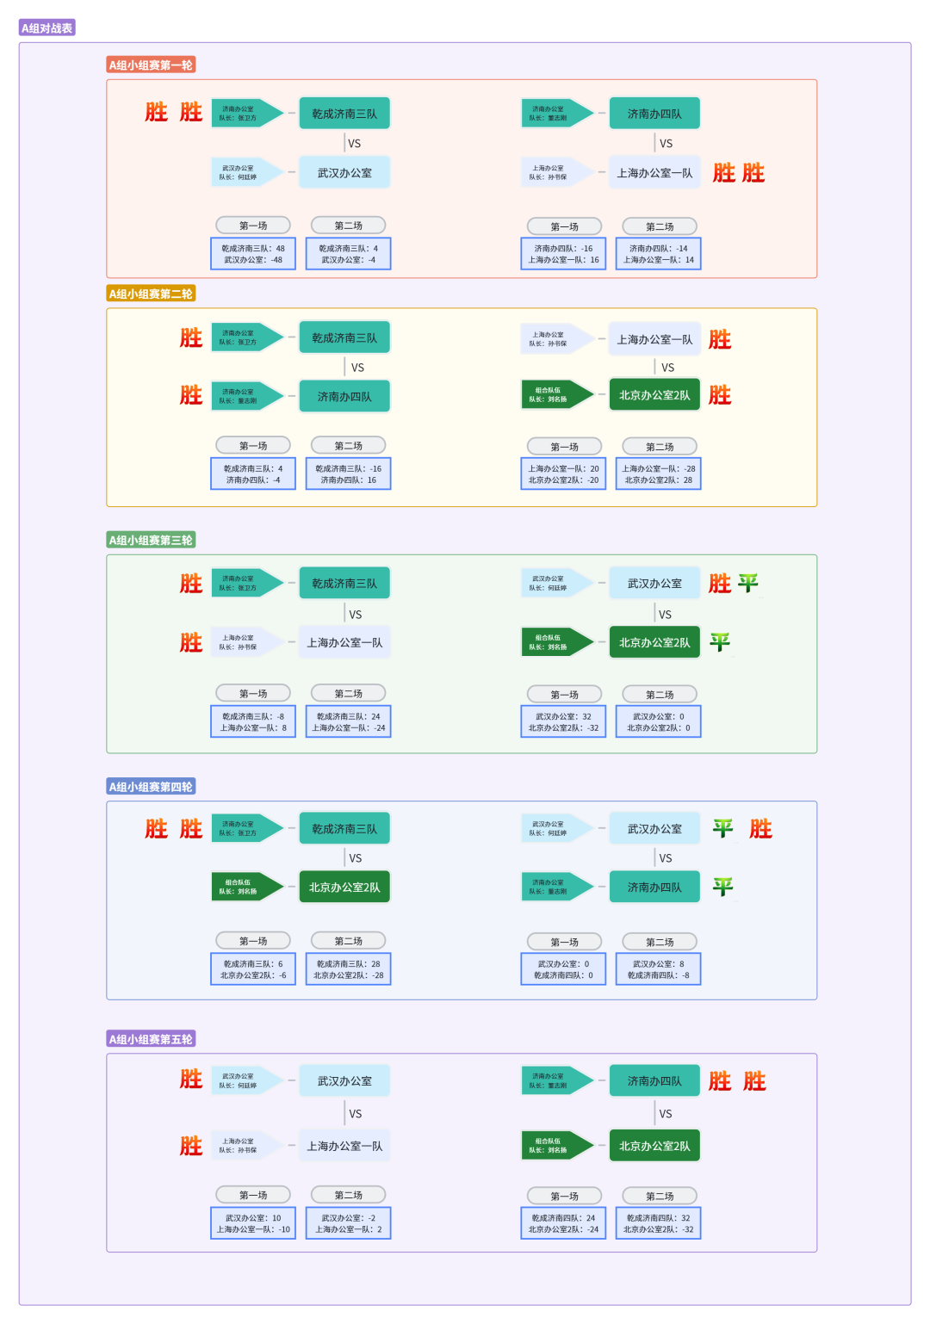Click 乾成济南三队 node in 第三轮
The image size is (930, 1324).
click(344, 584)
